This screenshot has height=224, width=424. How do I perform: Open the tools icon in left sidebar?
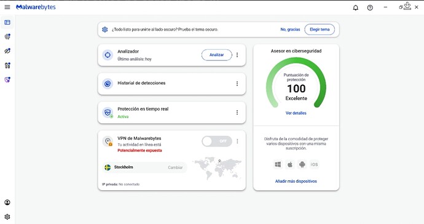(7, 65)
